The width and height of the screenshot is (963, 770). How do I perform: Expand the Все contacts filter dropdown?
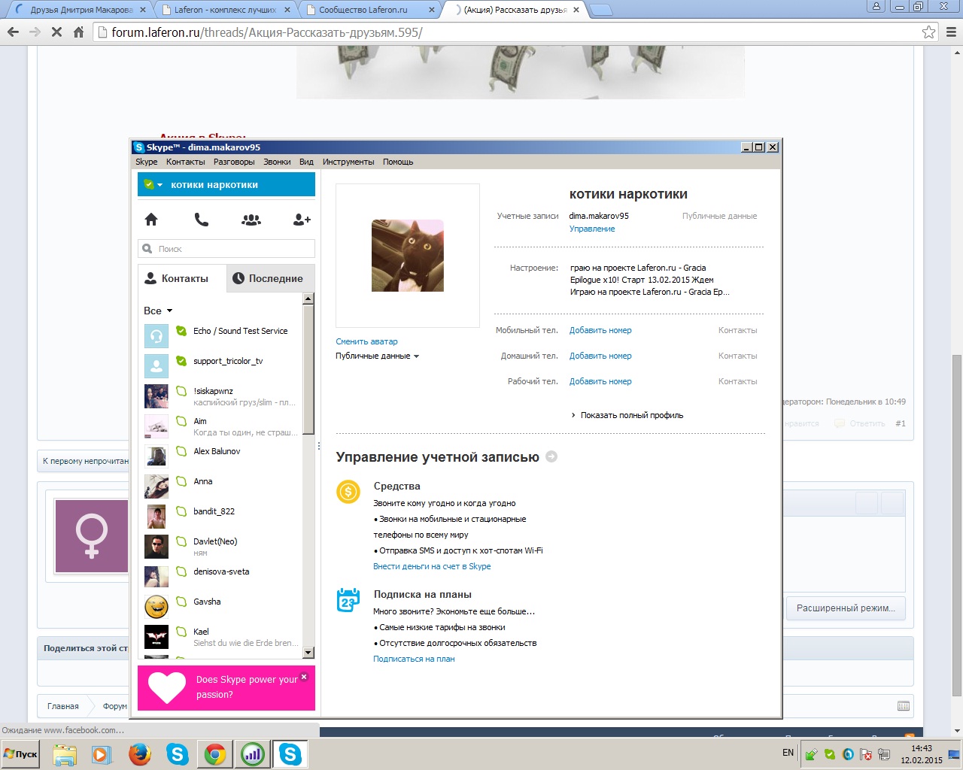tap(158, 311)
